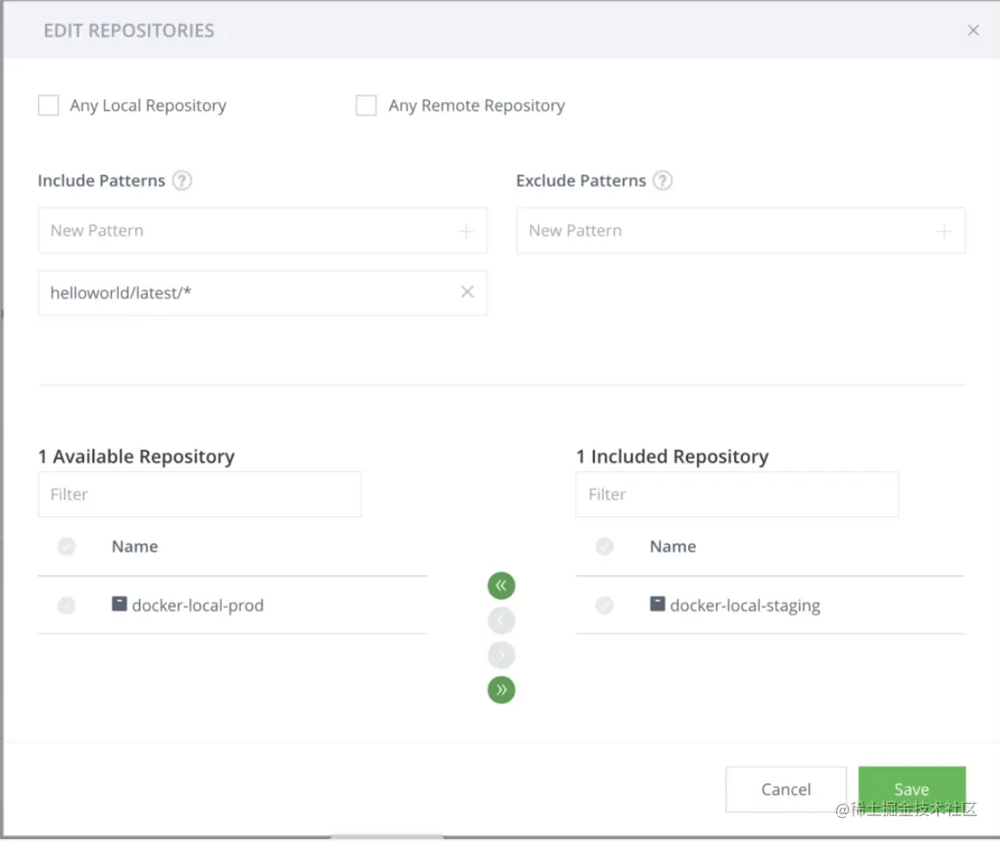This screenshot has height=841, width=1000.
Task: Click the include-all double right arrow button
Action: coord(501,689)
